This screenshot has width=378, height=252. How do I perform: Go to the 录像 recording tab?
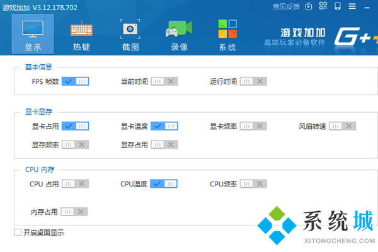[179, 35]
